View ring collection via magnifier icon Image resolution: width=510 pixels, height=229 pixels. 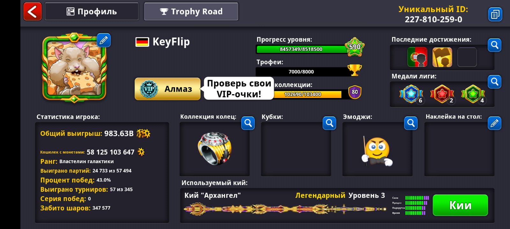point(248,123)
